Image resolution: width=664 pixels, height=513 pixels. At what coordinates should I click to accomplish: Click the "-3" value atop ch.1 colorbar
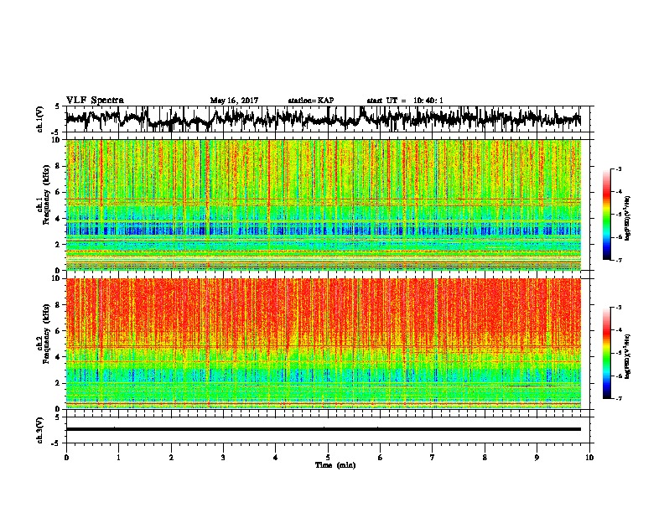[x=619, y=168]
